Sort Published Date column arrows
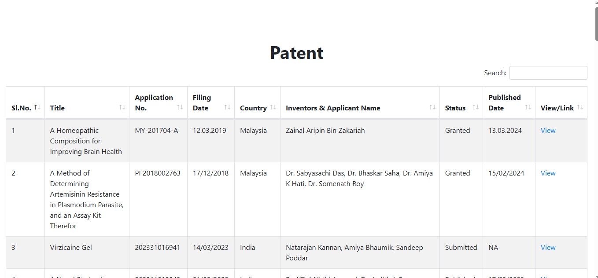Screen dimensions: 598x278 [528, 107]
